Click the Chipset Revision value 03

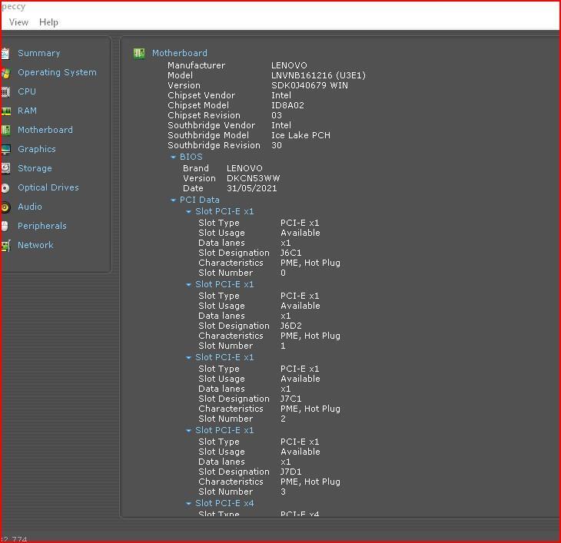point(277,115)
